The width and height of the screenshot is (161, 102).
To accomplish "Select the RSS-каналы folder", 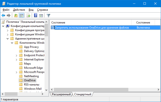I will click(x=32, y=85).
